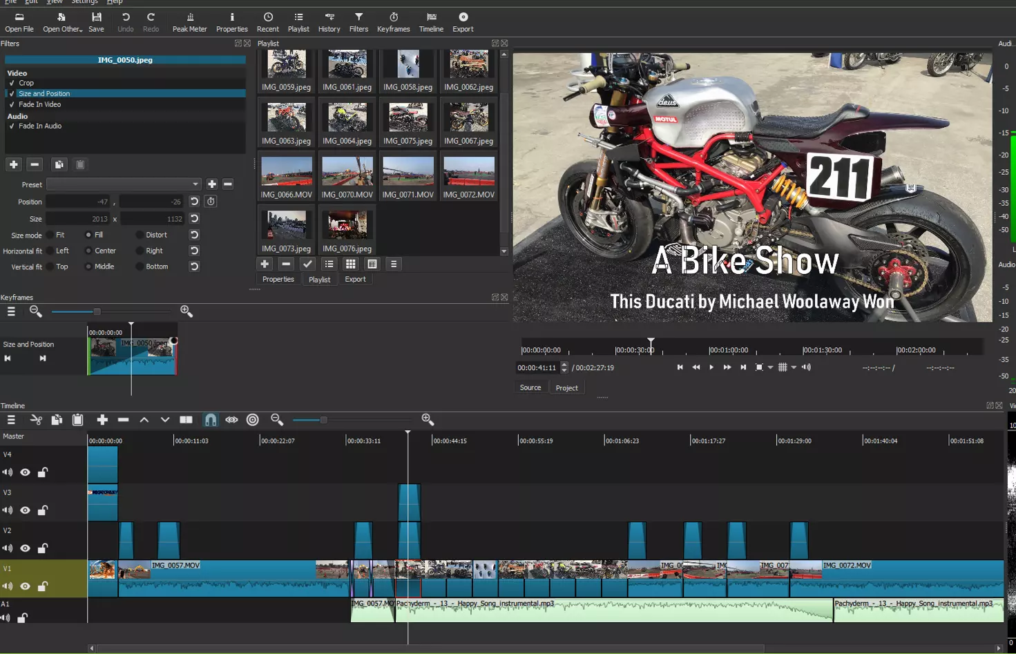Reset the Position value
This screenshot has width=1016, height=654.
tap(194, 202)
